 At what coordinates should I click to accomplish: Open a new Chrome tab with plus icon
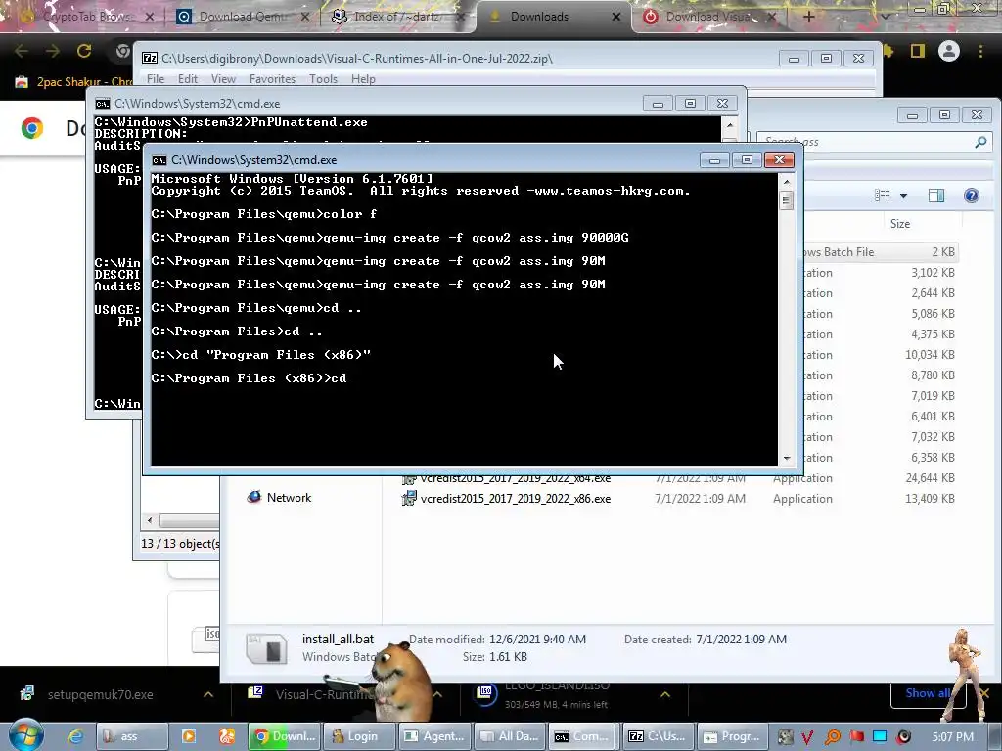[x=808, y=17]
